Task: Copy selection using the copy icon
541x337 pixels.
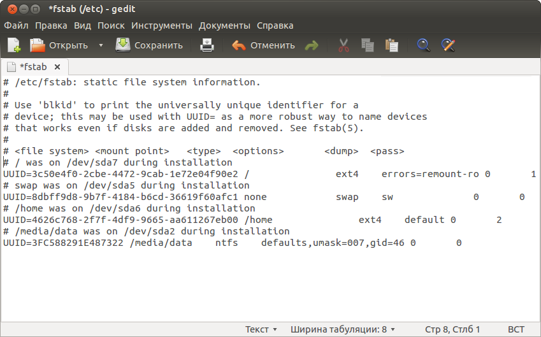Action: [x=368, y=45]
